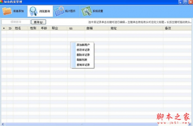Minimize the 知奇档案管理 window
This screenshot has height=126, width=193.
point(180,2)
